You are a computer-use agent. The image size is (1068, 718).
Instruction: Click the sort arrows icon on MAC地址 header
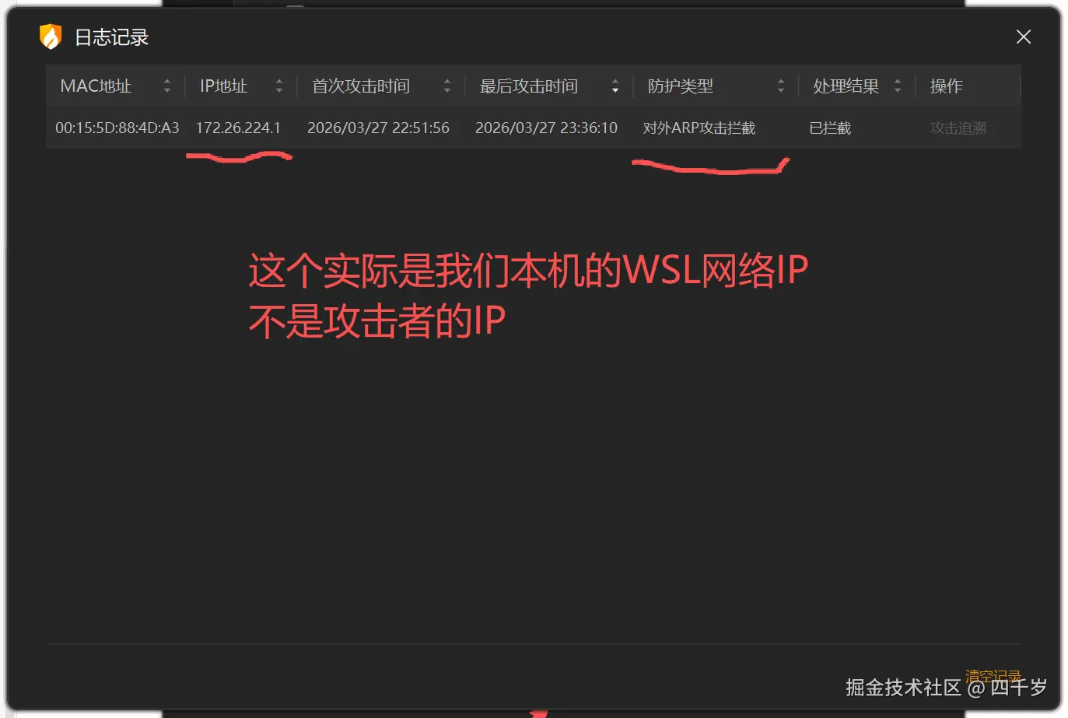click(167, 86)
